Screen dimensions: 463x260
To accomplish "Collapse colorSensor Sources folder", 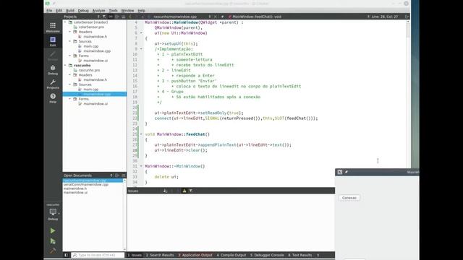I will (70, 41).
